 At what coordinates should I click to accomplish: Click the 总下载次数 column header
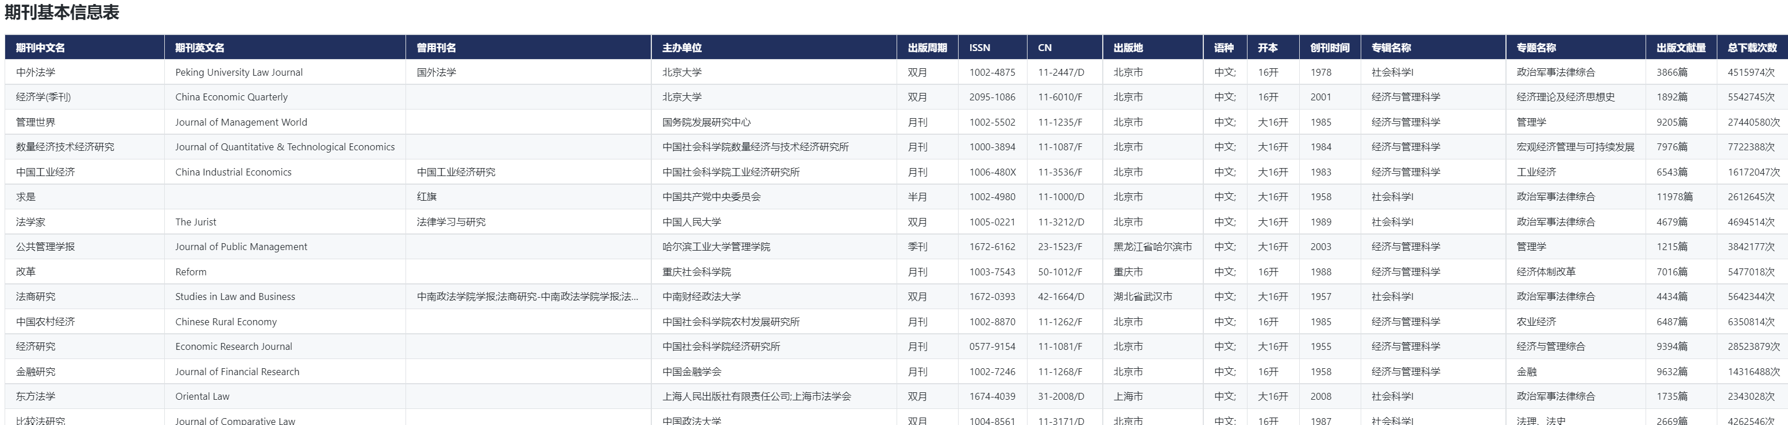tap(1752, 47)
